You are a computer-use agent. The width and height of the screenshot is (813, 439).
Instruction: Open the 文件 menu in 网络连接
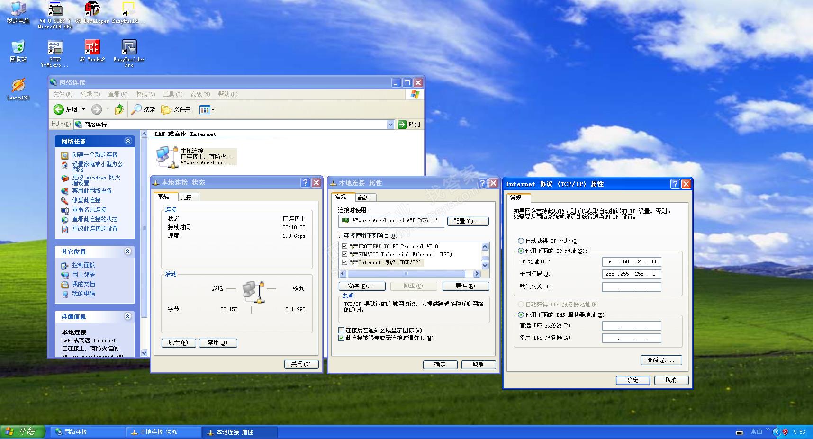[63, 94]
